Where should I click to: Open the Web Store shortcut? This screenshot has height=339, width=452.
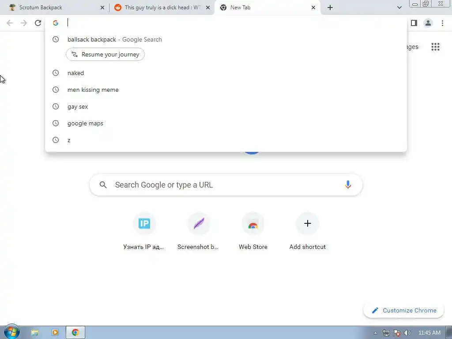coord(253,231)
